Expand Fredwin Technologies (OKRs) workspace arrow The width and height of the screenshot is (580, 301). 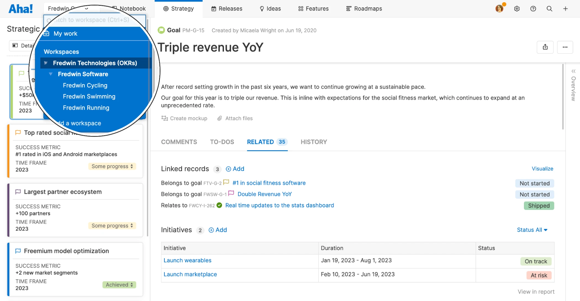click(46, 63)
